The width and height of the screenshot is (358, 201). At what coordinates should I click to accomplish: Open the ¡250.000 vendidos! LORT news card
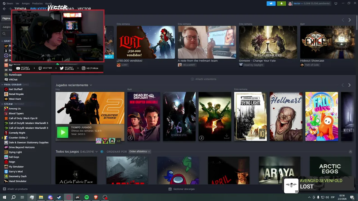[146, 42]
